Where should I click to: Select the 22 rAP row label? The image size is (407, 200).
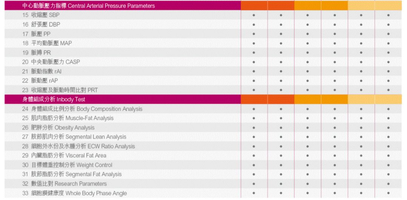coord(40,81)
